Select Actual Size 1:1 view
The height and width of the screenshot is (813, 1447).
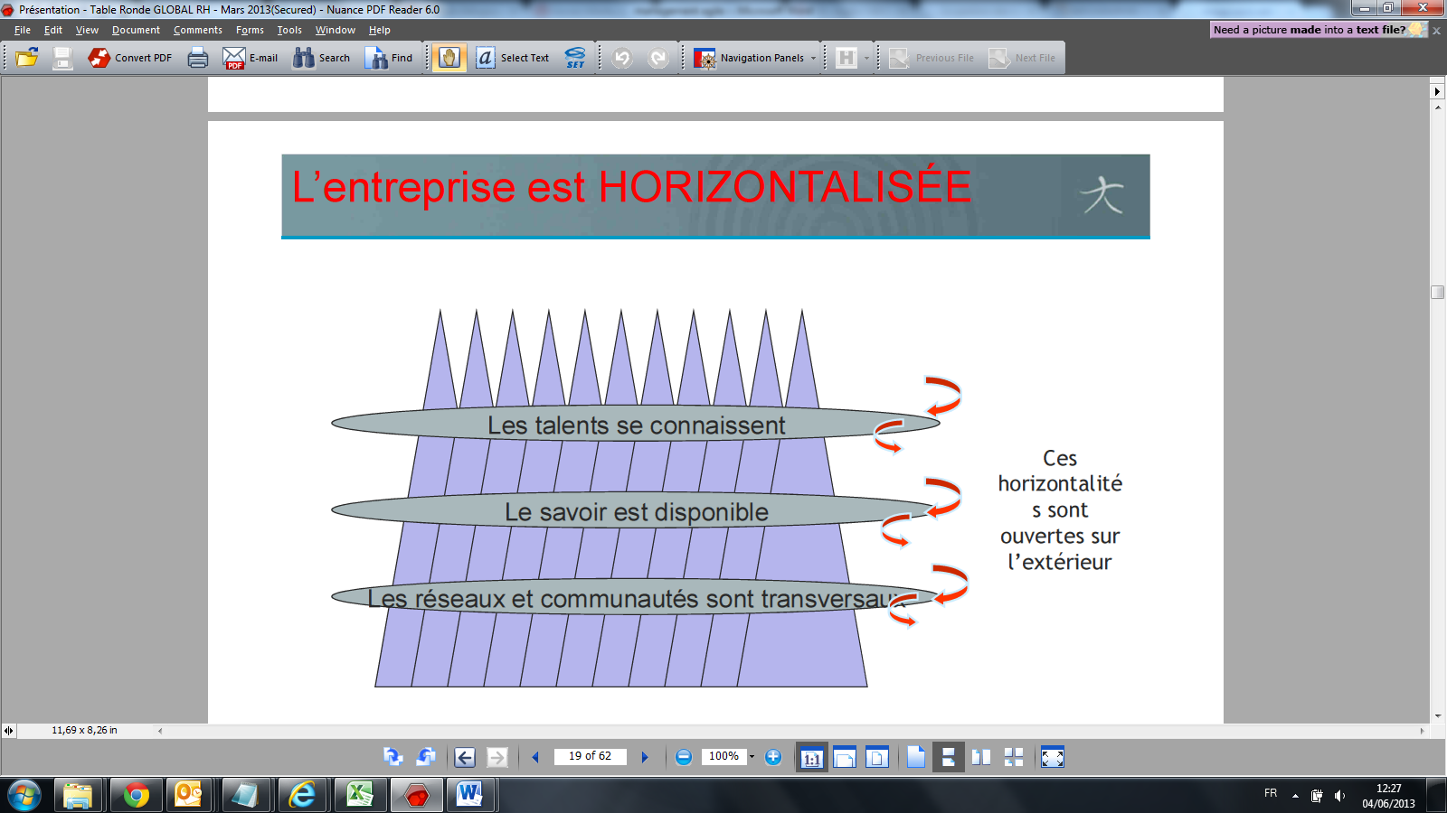pyautogui.click(x=811, y=757)
